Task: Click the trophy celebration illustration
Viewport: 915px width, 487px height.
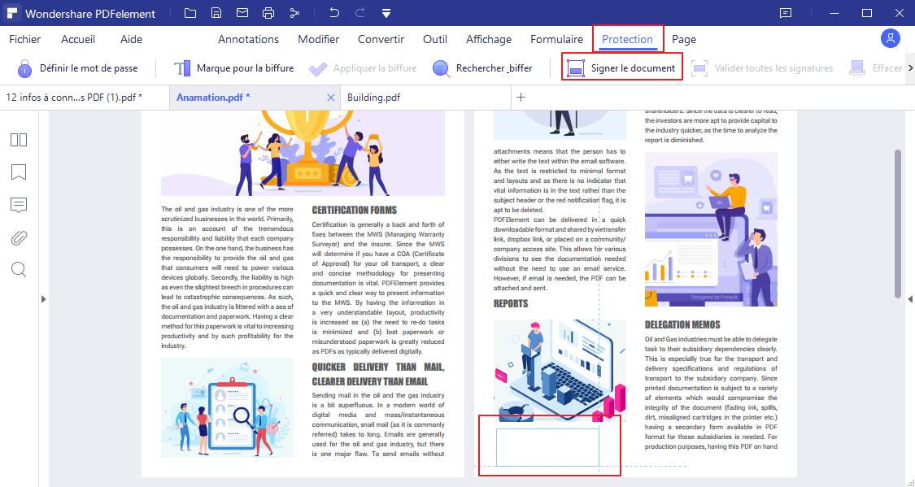Action: click(303, 153)
